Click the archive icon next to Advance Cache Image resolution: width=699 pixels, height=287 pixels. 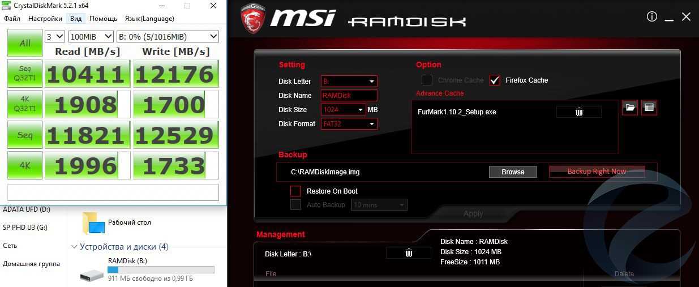pos(649,107)
